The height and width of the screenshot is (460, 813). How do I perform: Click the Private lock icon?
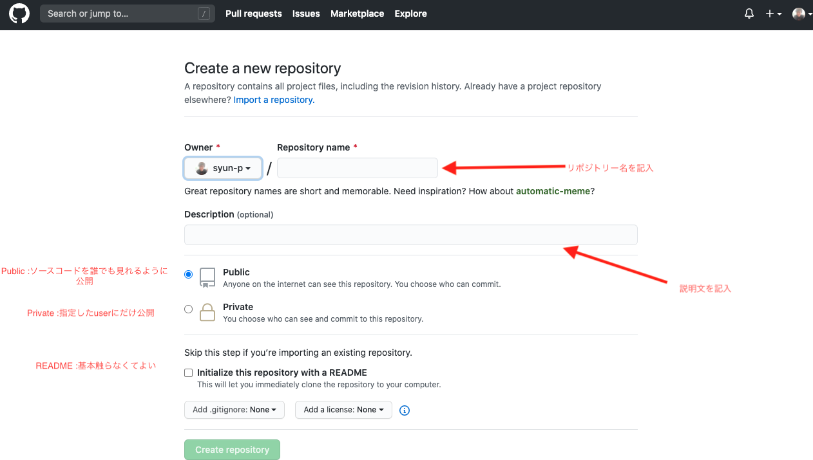207,312
